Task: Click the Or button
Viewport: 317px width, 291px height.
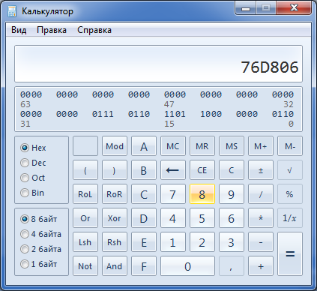Action: [85, 218]
